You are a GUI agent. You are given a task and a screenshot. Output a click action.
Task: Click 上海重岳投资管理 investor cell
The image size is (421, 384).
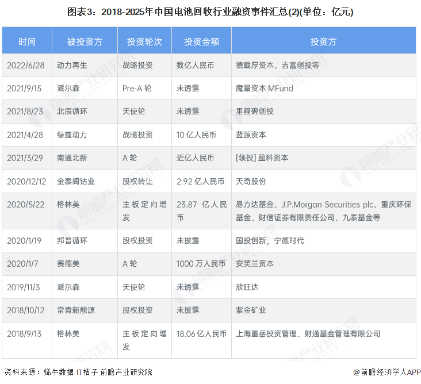pos(324,340)
